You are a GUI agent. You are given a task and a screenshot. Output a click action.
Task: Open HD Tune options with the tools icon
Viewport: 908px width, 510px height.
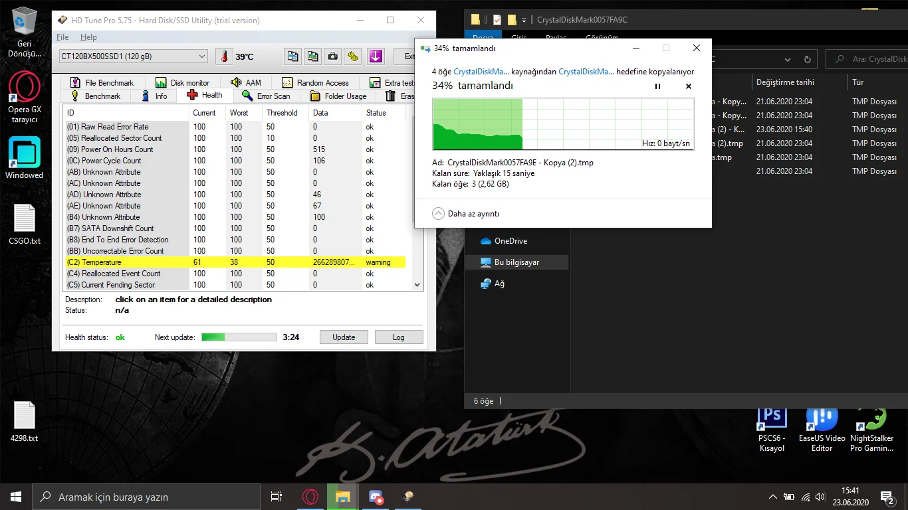click(x=353, y=56)
